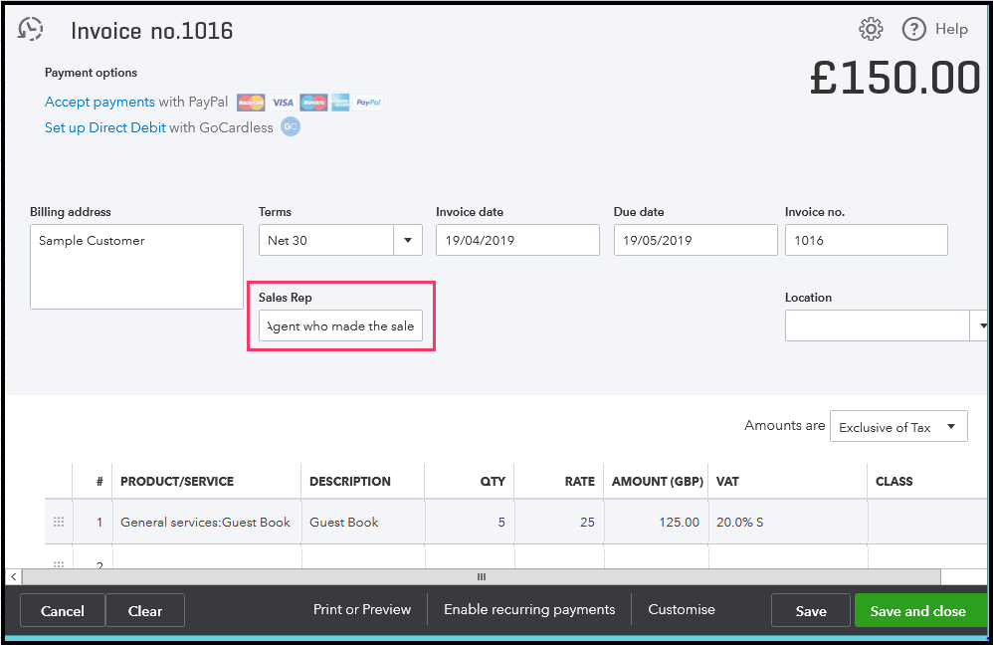
Task: Click the Invoice no. field showing 1016
Action: tap(867, 240)
